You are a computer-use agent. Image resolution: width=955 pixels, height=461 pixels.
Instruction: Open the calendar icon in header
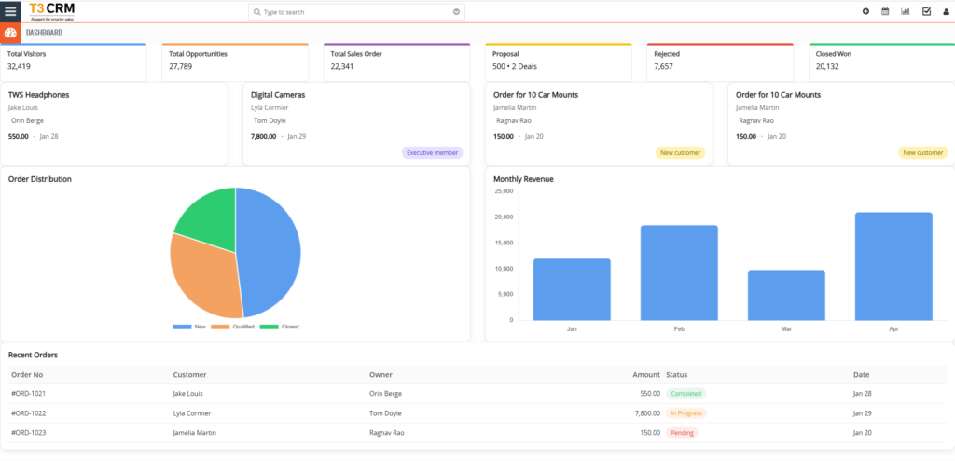(x=885, y=11)
